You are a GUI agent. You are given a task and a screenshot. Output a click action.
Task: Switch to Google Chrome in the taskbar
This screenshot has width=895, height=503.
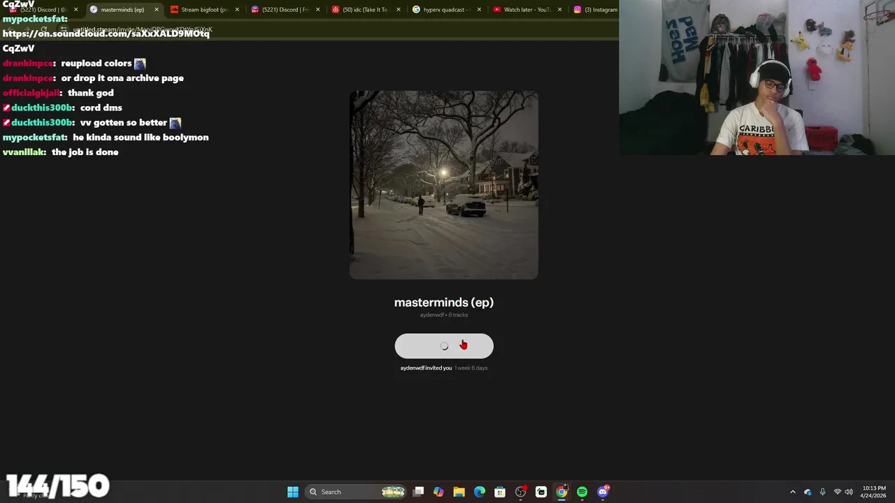click(561, 492)
